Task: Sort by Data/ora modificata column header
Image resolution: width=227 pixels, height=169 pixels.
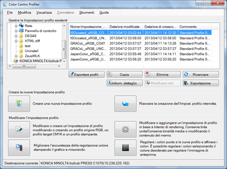Action: click(x=126, y=27)
